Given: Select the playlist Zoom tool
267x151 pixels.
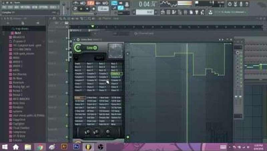Looking at the screenshot, I should point(89,18).
